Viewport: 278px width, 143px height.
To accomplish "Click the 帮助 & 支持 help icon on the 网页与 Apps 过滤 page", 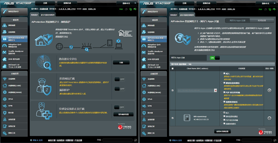I will (170, 140).
